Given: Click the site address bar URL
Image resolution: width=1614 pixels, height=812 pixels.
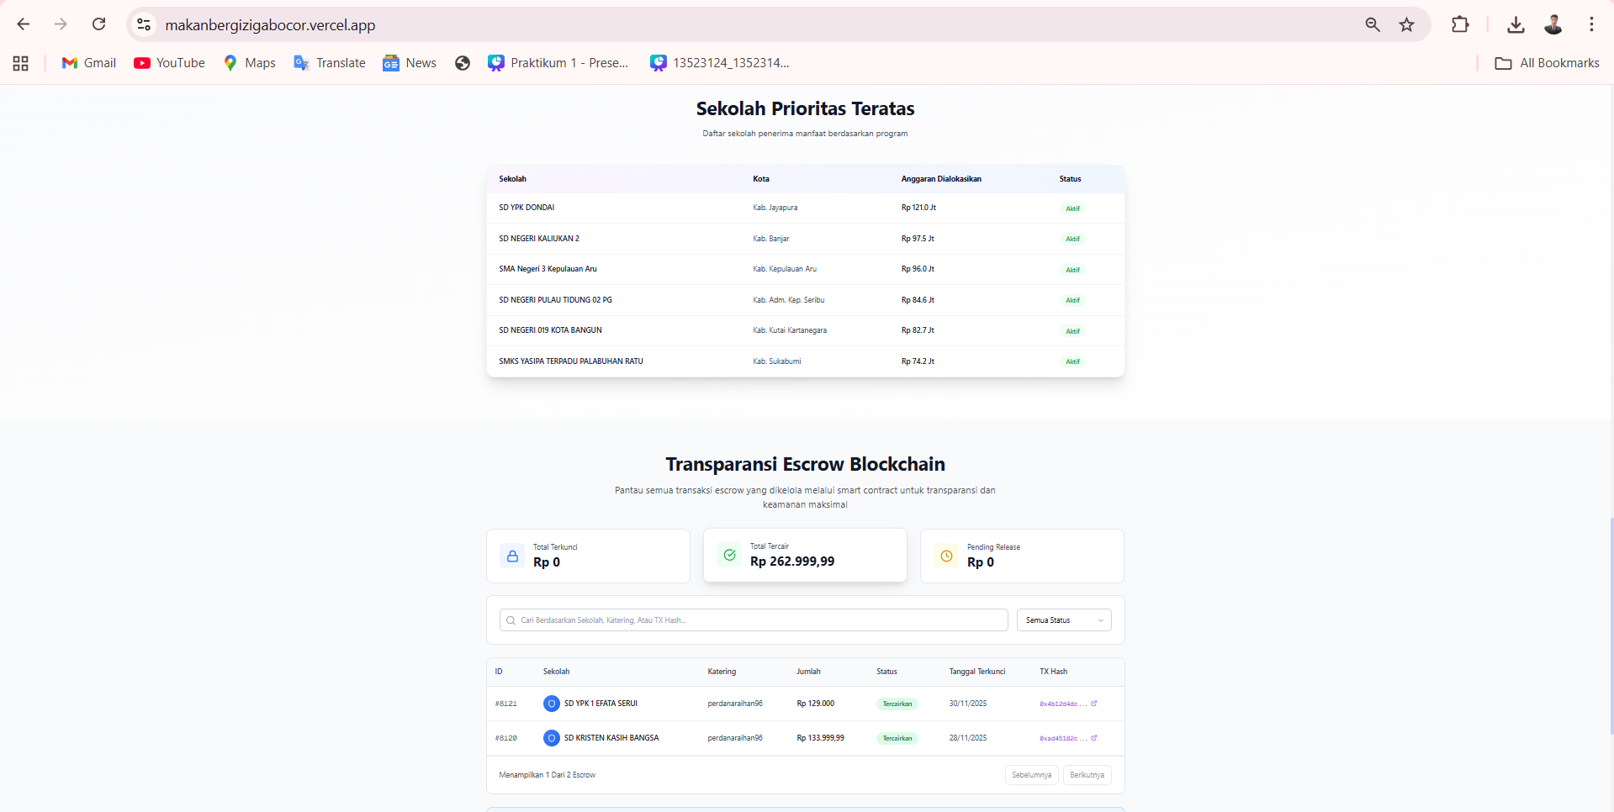Looking at the screenshot, I should click(270, 25).
